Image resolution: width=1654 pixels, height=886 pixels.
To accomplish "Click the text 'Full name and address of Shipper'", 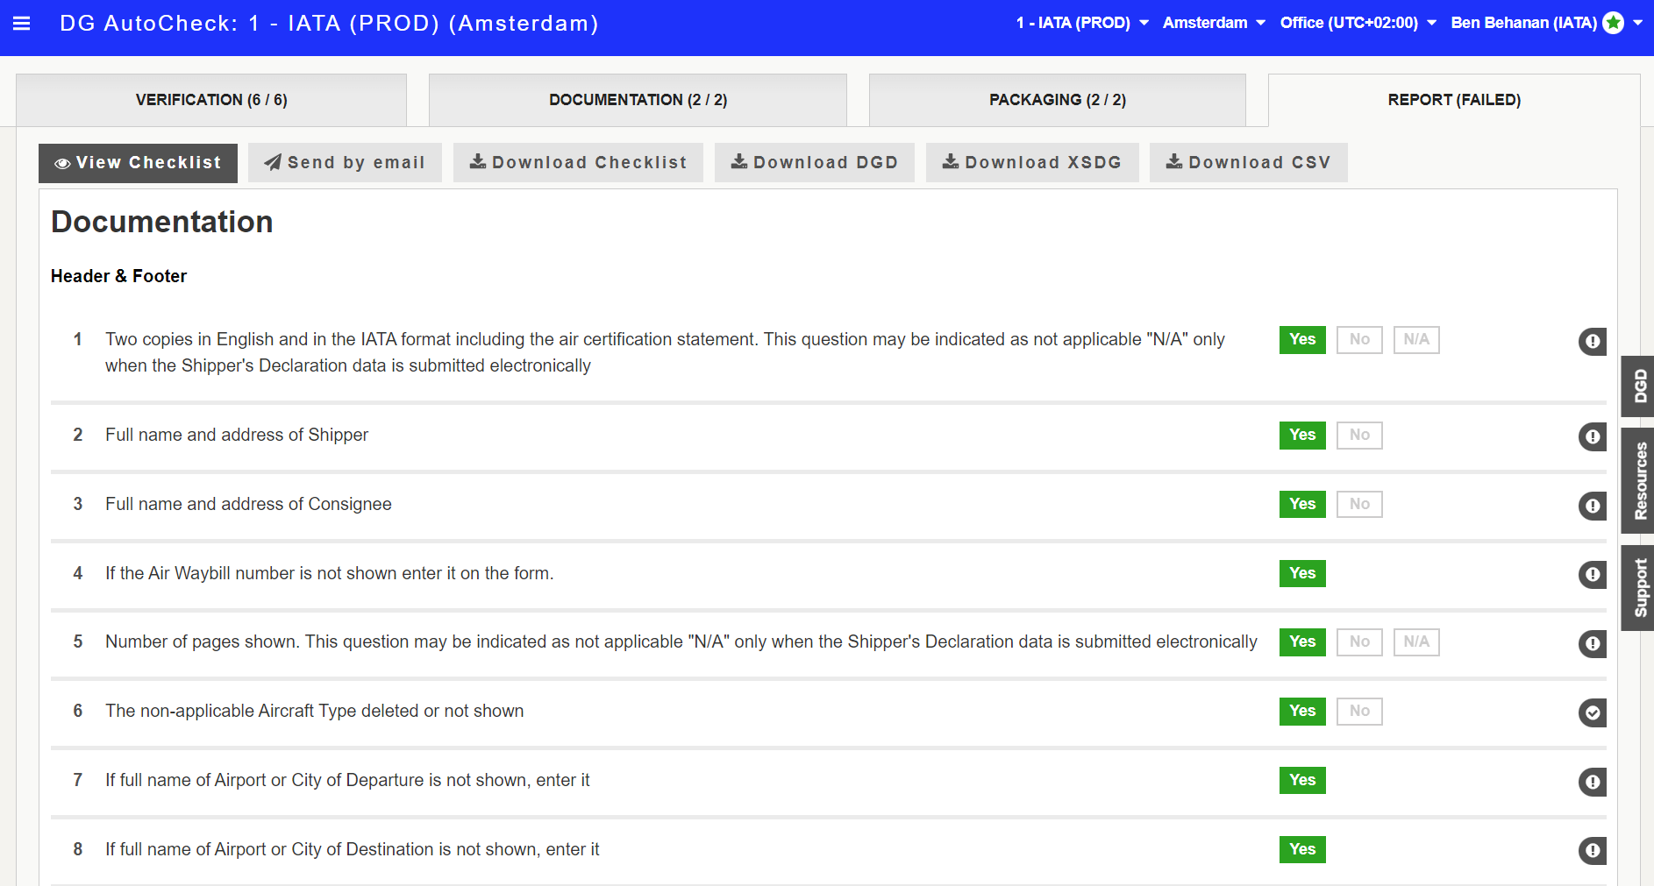I will click(x=237, y=435).
